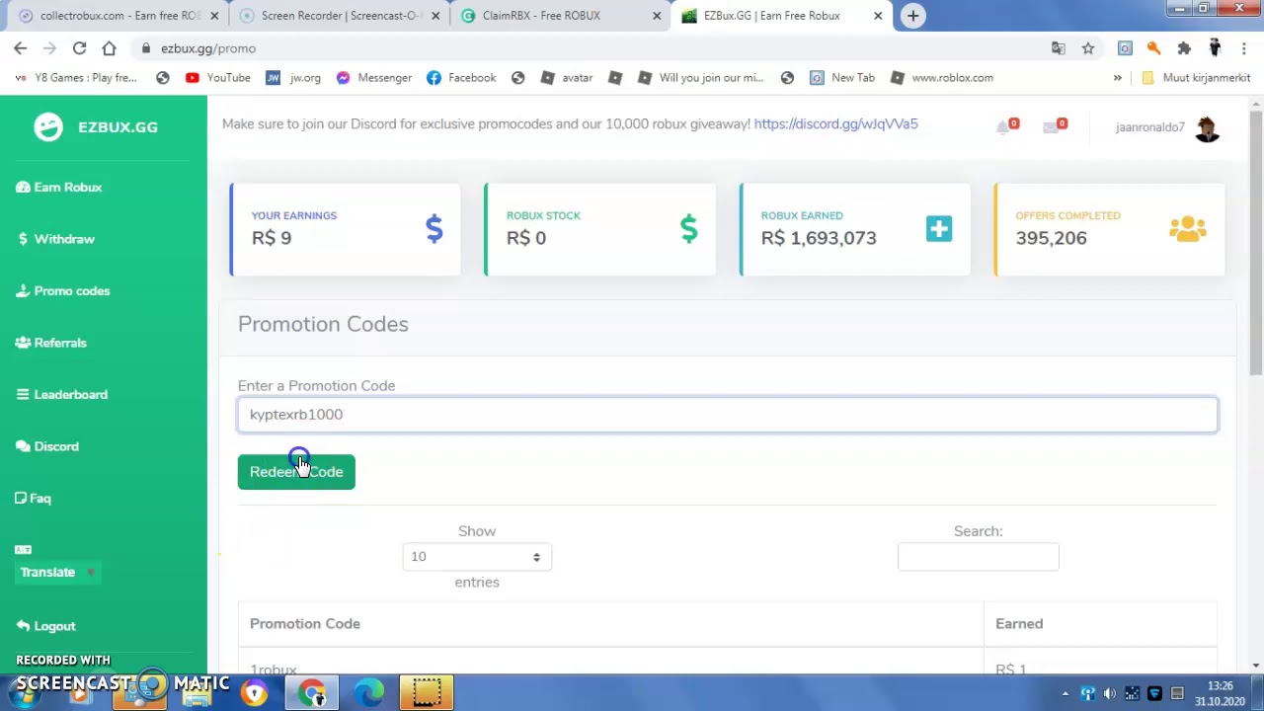Screen dimensions: 1264x711
Task: Open the Messenger bookmark
Action: coord(374,77)
